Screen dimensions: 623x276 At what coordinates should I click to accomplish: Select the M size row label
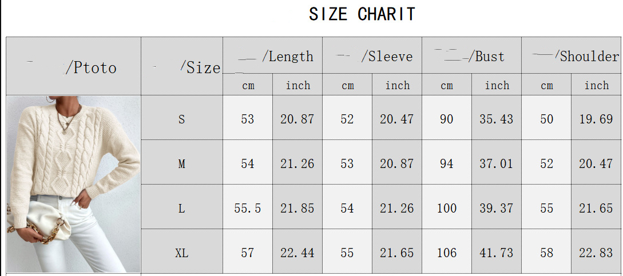click(182, 162)
